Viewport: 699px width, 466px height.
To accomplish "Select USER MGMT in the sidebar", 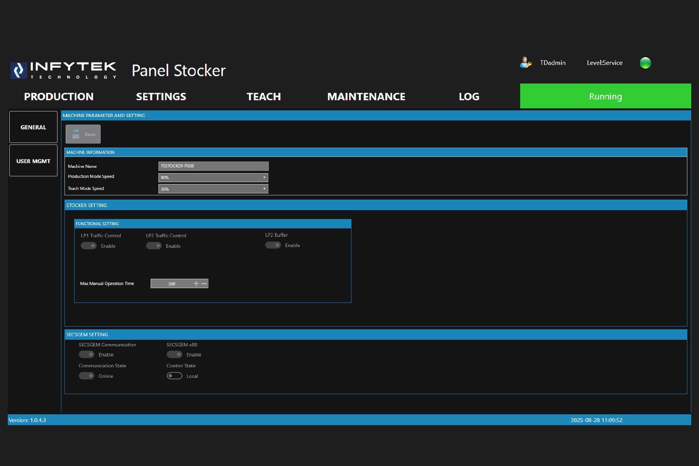I will [33, 161].
